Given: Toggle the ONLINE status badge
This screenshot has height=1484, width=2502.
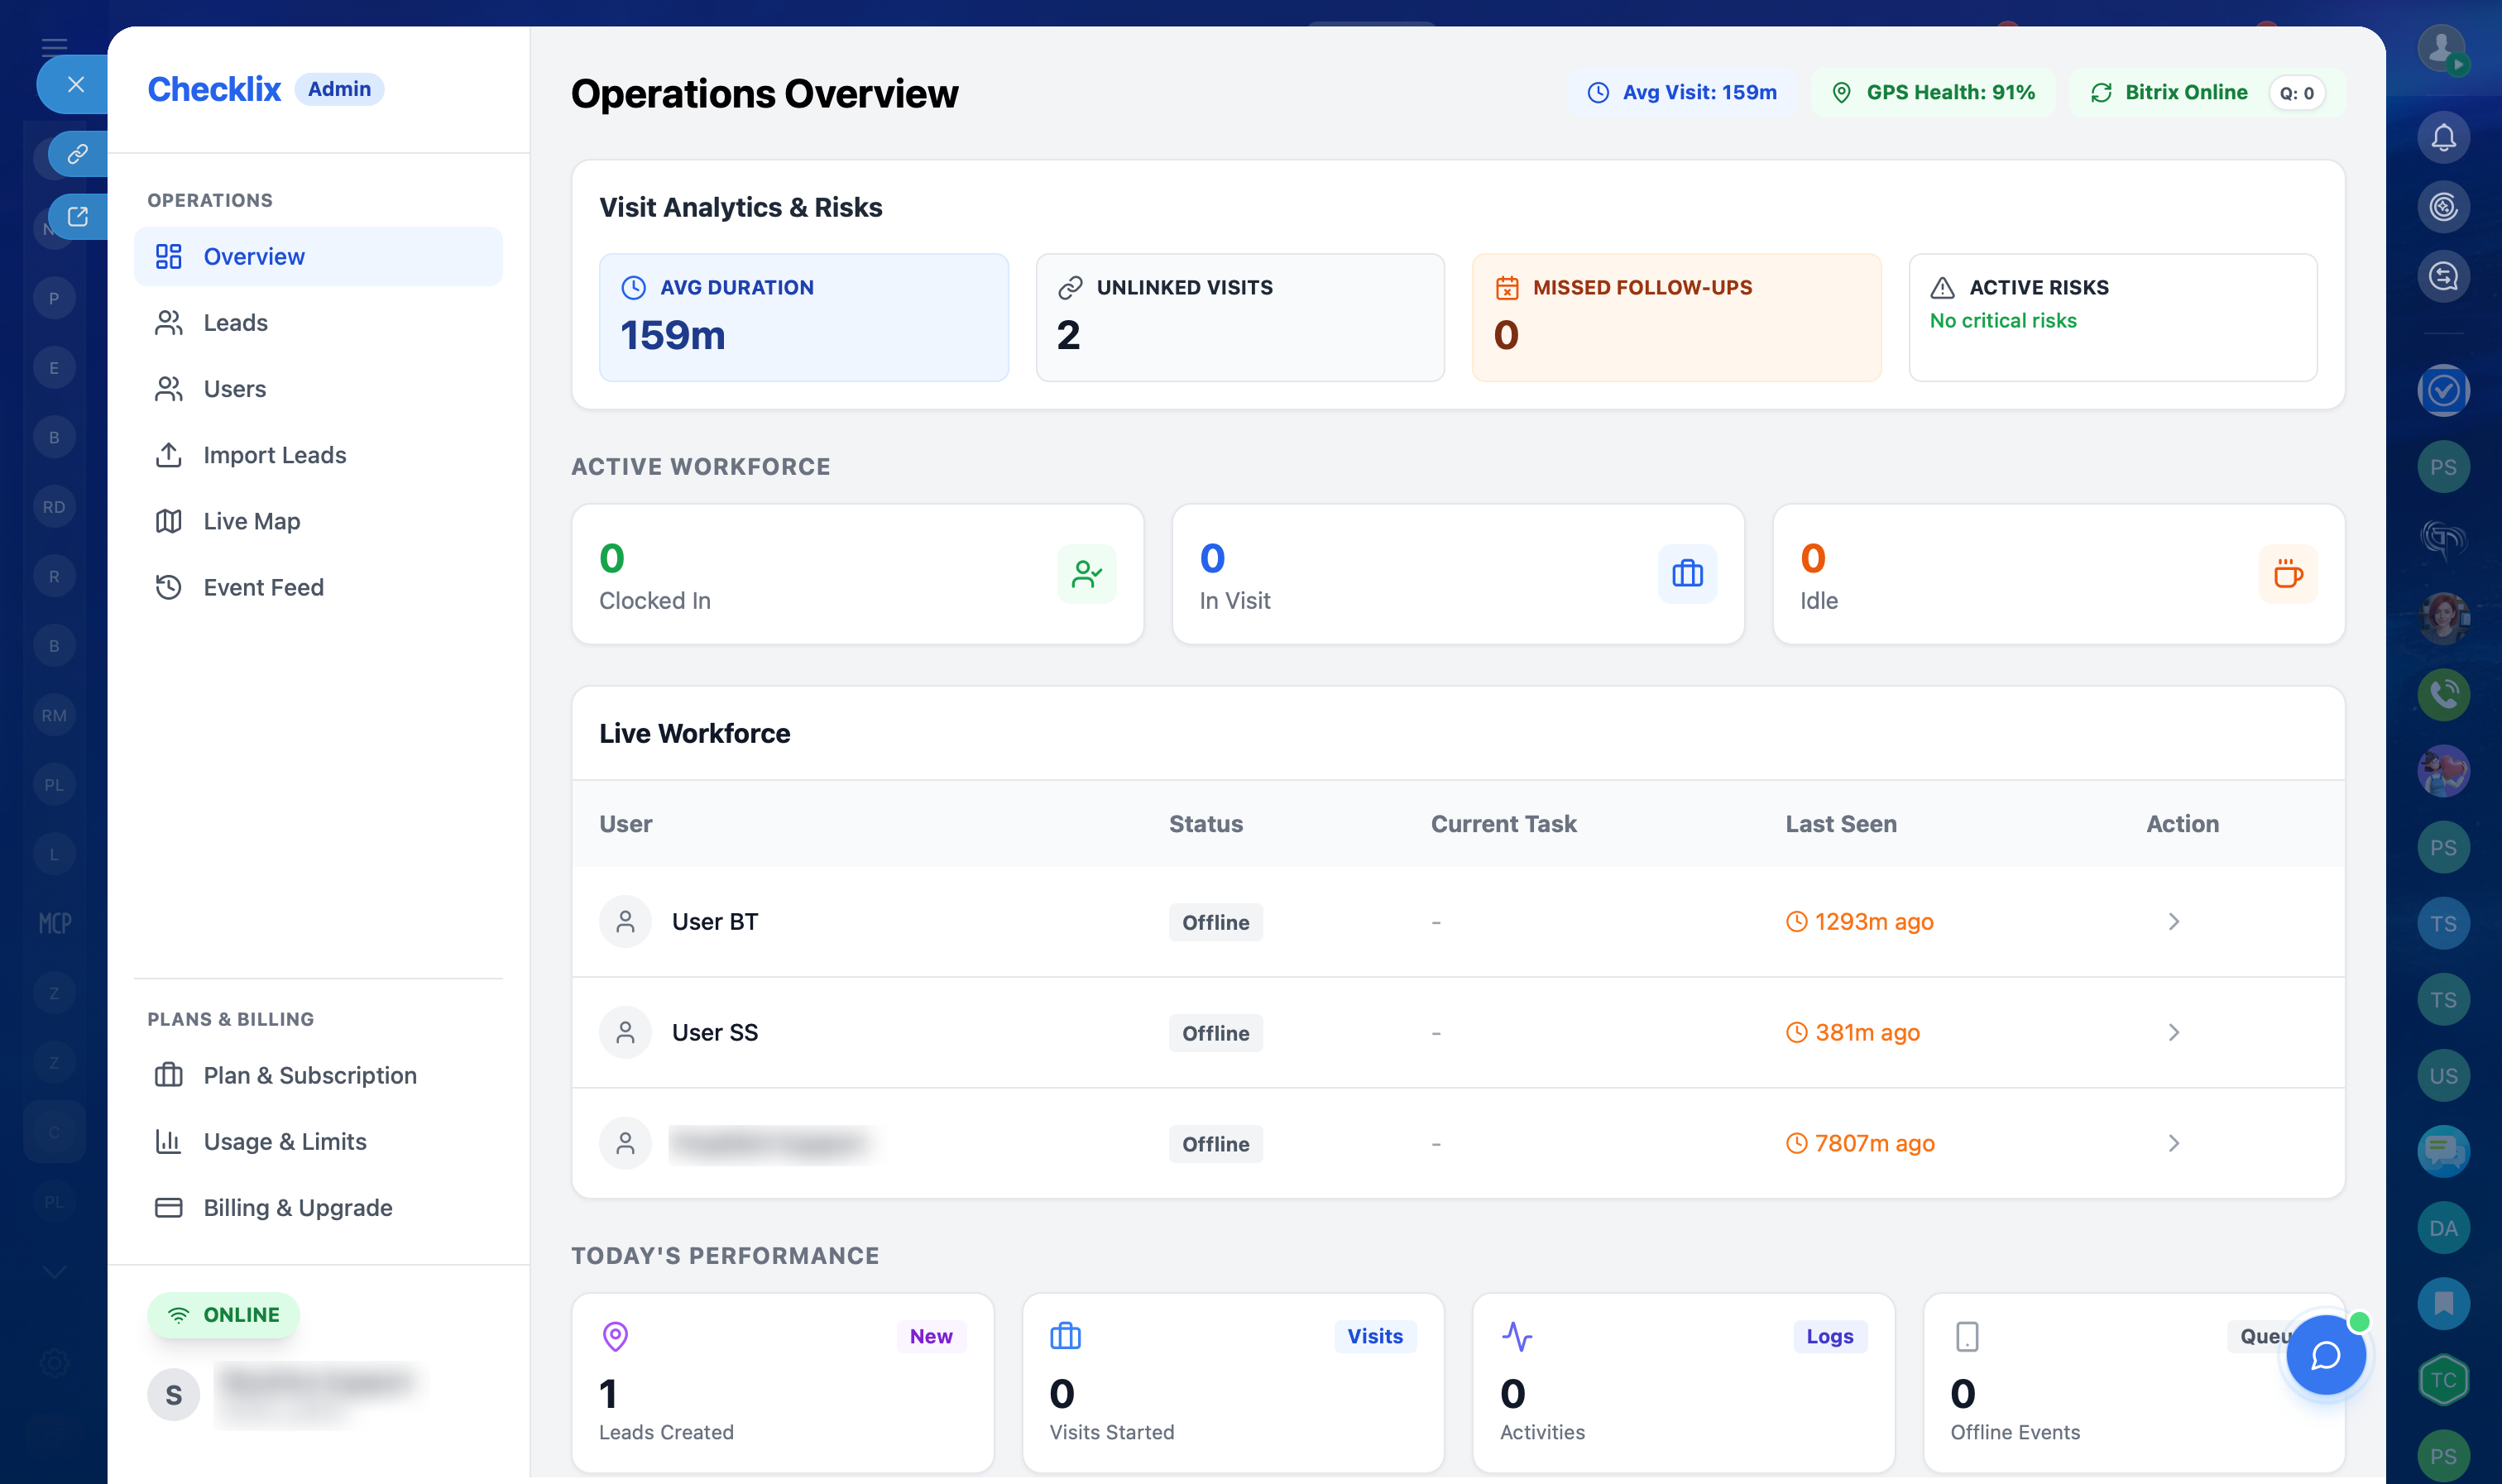Looking at the screenshot, I should (223, 1315).
